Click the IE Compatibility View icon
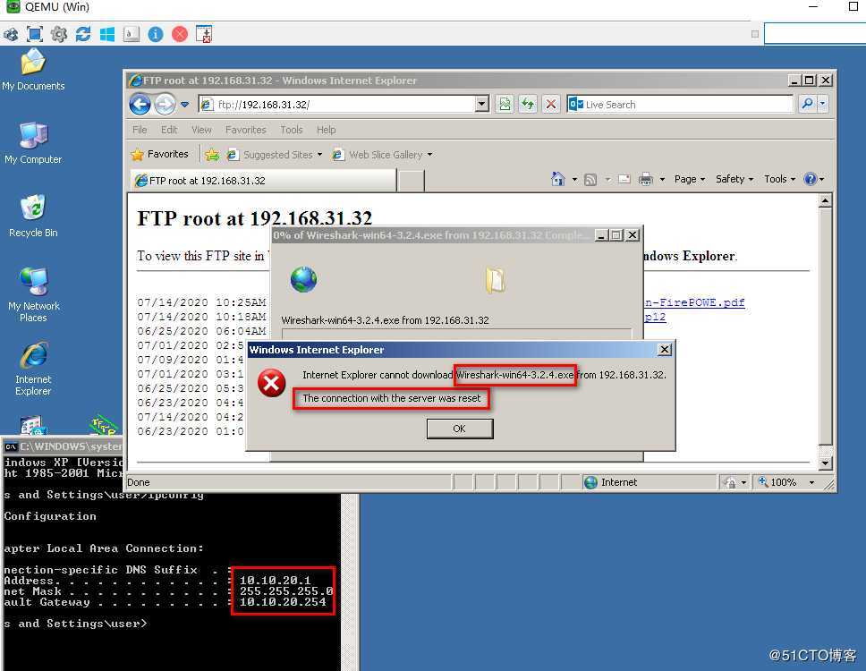 (x=505, y=104)
